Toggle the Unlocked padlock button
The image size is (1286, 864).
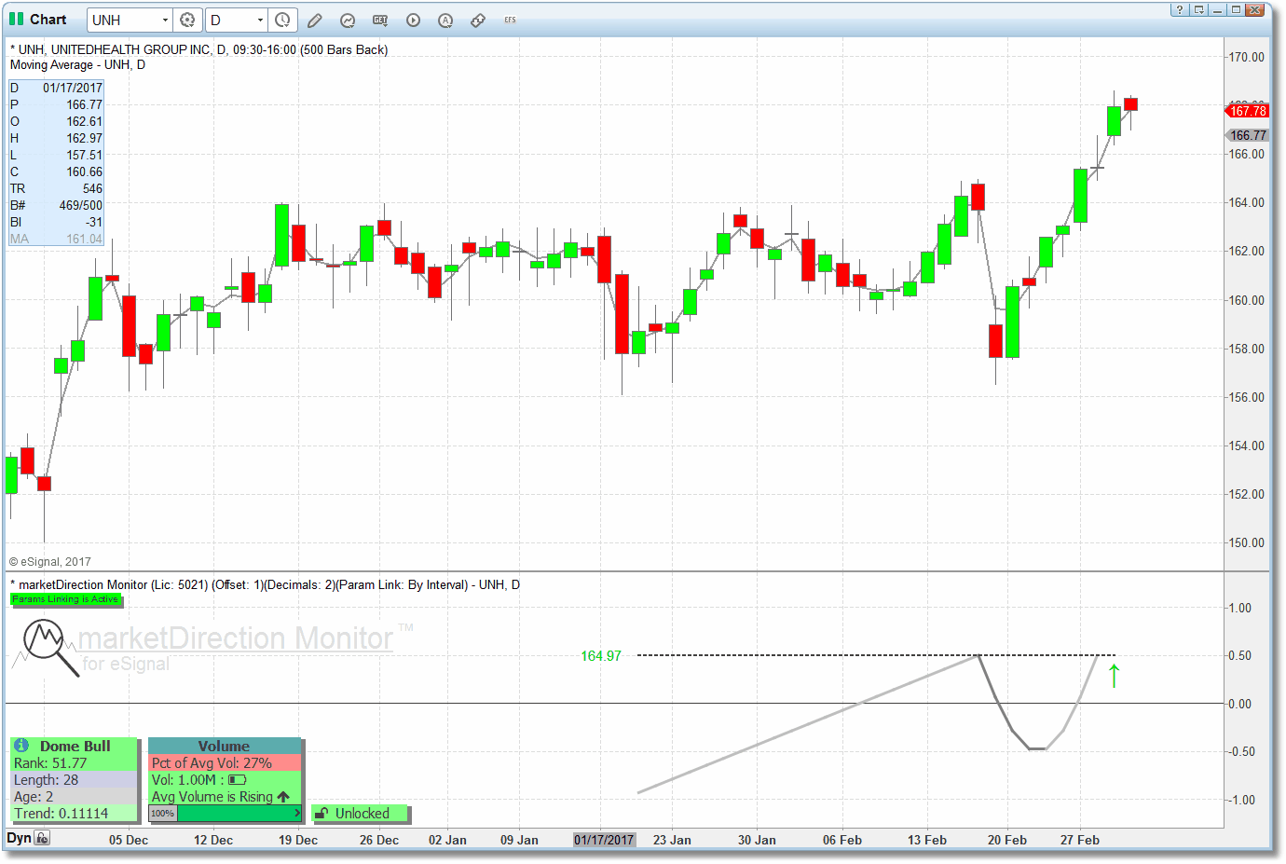pyautogui.click(x=362, y=814)
